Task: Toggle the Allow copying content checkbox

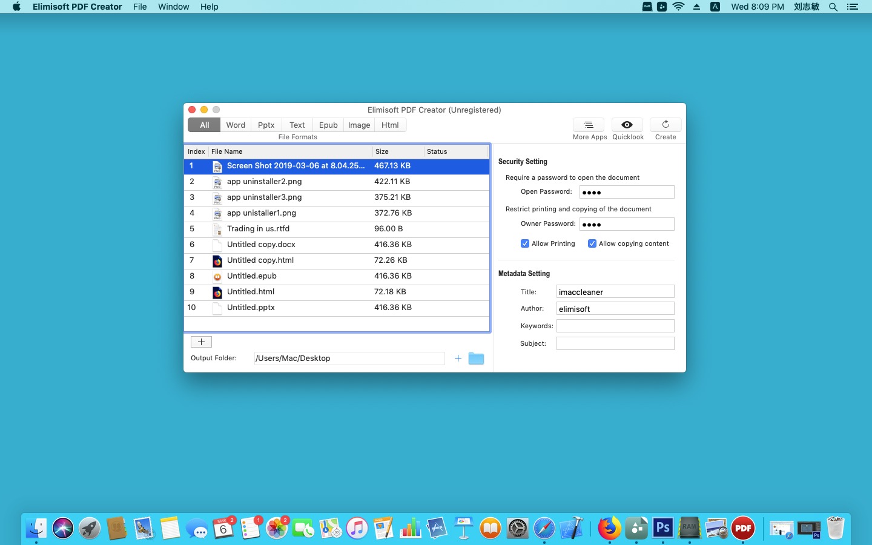Action: pyautogui.click(x=592, y=243)
